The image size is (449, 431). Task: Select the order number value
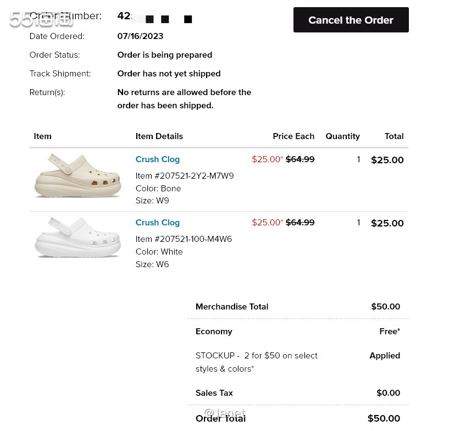tap(154, 16)
